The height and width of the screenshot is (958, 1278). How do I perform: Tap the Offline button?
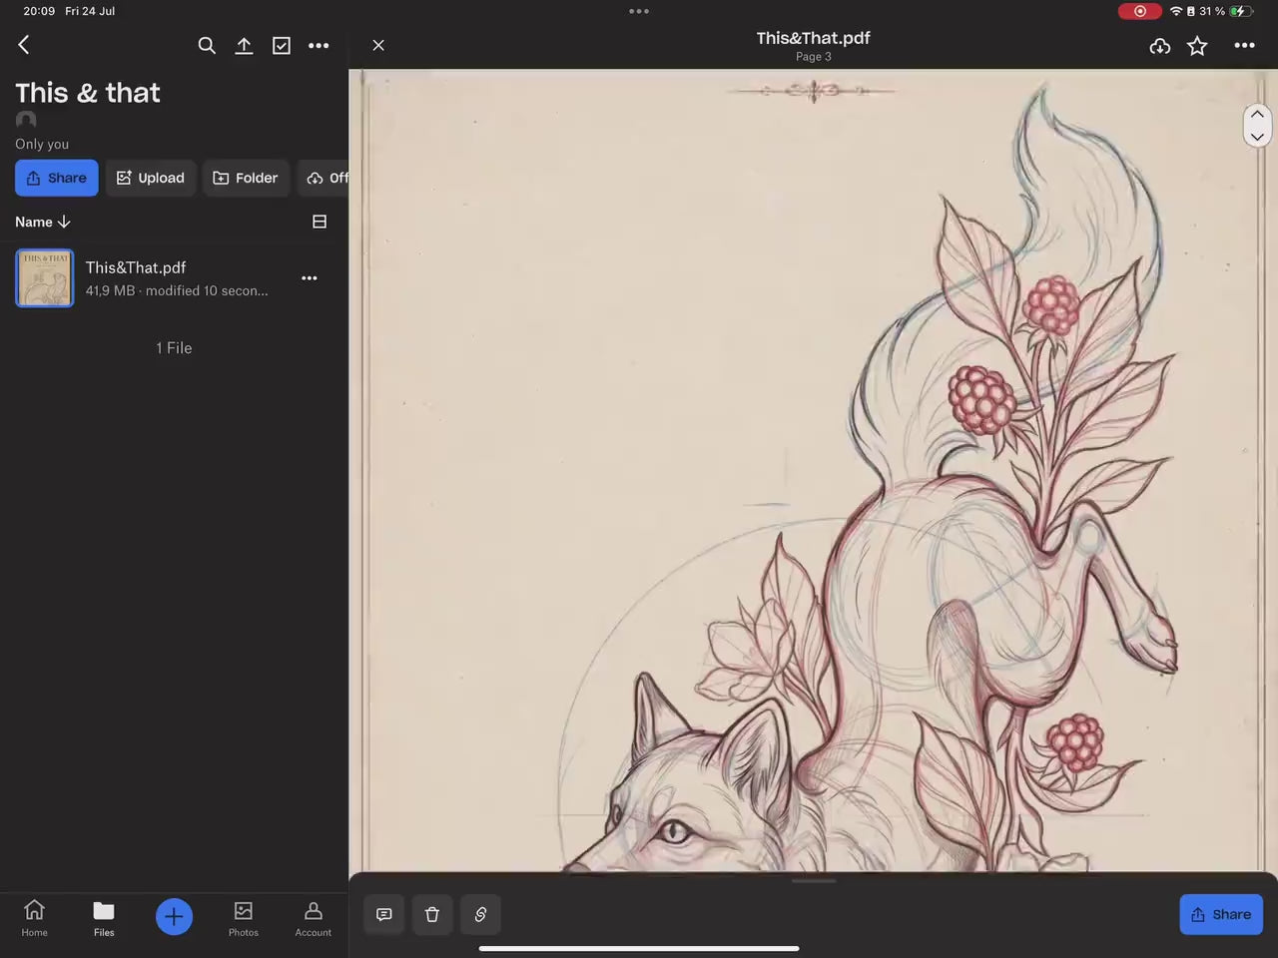point(324,178)
